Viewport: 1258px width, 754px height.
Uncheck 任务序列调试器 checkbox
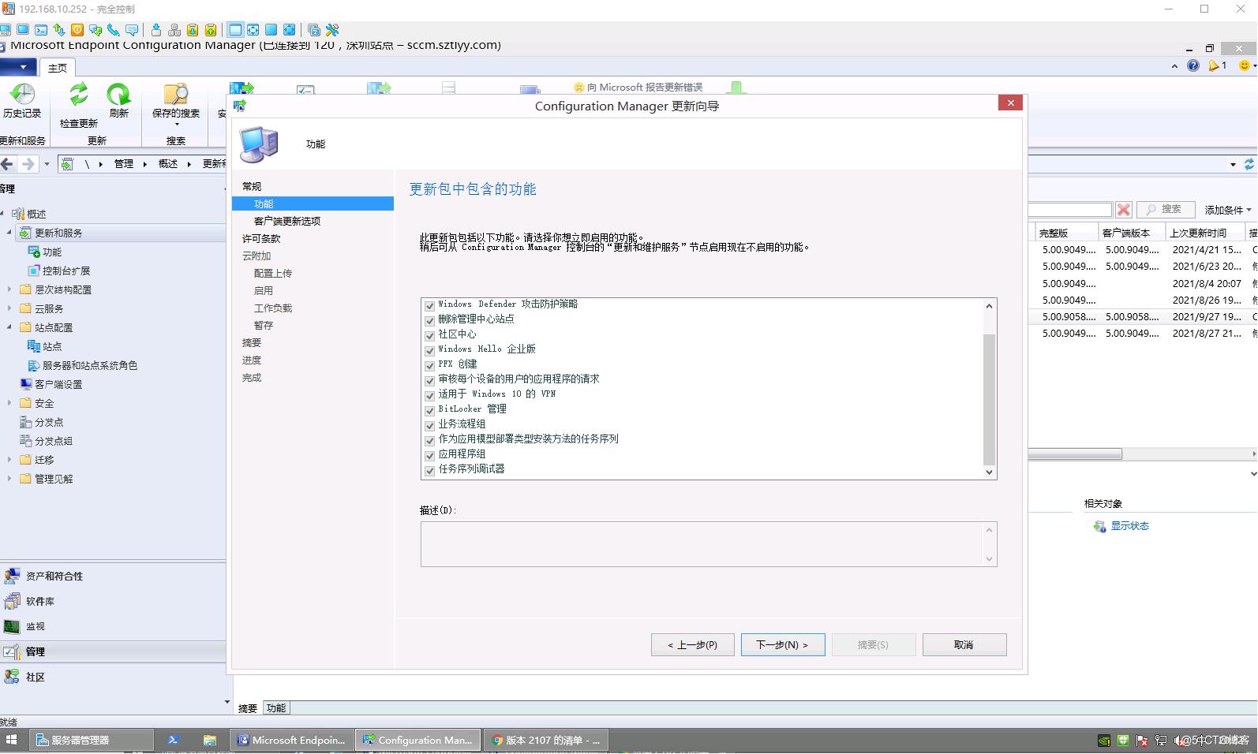tap(430, 470)
